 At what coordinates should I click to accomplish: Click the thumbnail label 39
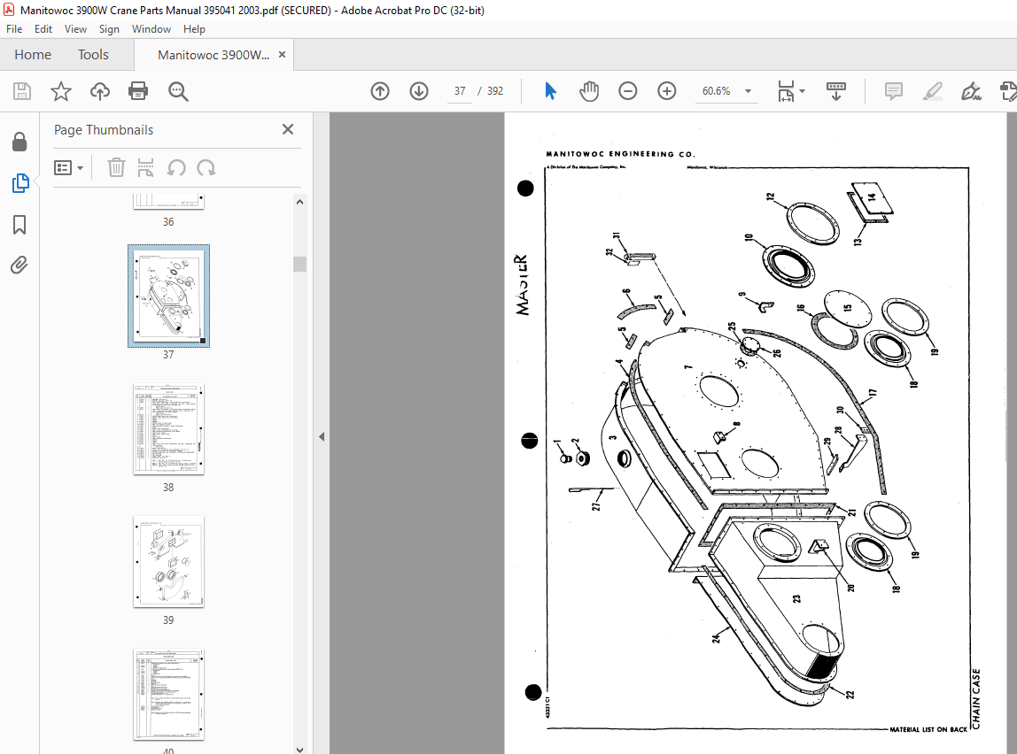click(x=168, y=620)
